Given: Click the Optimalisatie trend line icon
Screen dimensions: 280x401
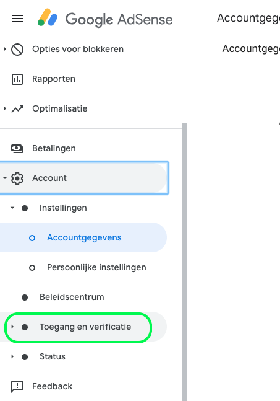Looking at the screenshot, I should [x=17, y=109].
